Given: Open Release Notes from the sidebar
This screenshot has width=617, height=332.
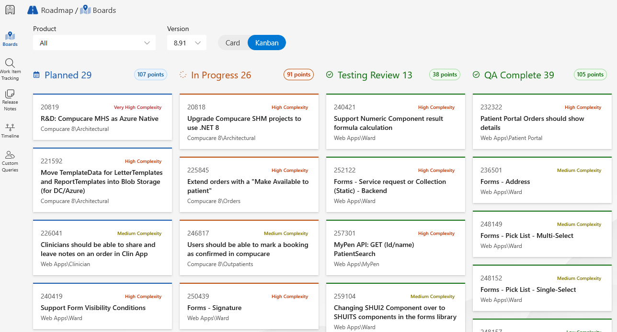Looking at the screenshot, I should coord(10,99).
